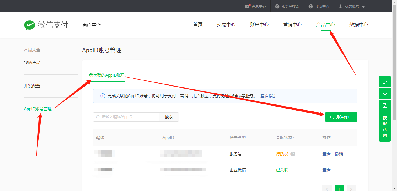
Task: Select 产品中心 navigation item
Action: pos(326,25)
